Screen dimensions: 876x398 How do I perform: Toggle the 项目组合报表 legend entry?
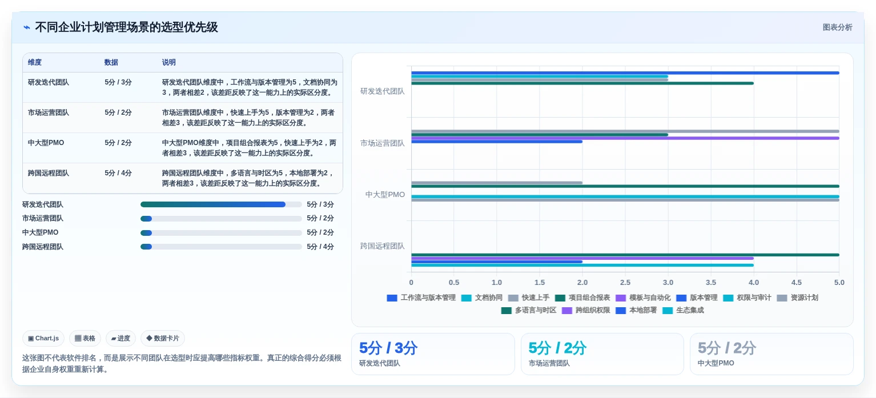[582, 298]
